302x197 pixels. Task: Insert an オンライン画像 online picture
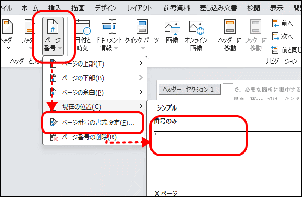tap(196, 35)
